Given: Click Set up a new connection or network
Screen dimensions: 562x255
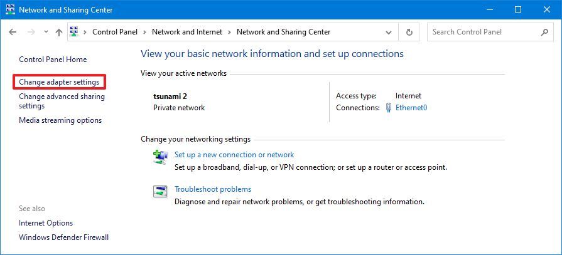Looking at the screenshot, I should 234,155.
